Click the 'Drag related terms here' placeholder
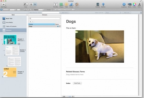The height and width of the screenshot is (98, 144). (x=75, y=75)
